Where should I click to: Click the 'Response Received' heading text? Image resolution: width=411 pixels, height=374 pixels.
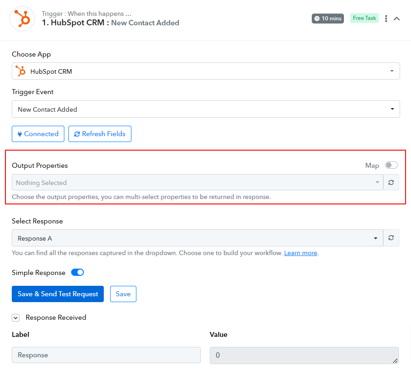pos(56,317)
